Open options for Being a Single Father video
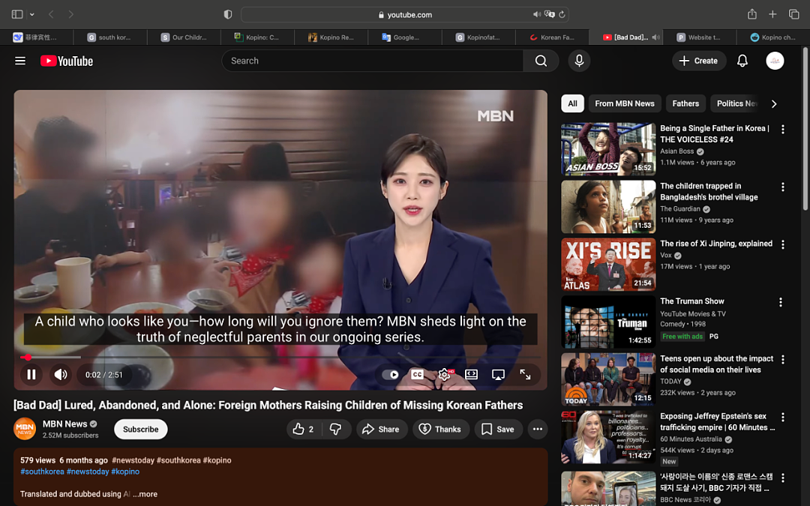This screenshot has height=506, width=810. 782,129
